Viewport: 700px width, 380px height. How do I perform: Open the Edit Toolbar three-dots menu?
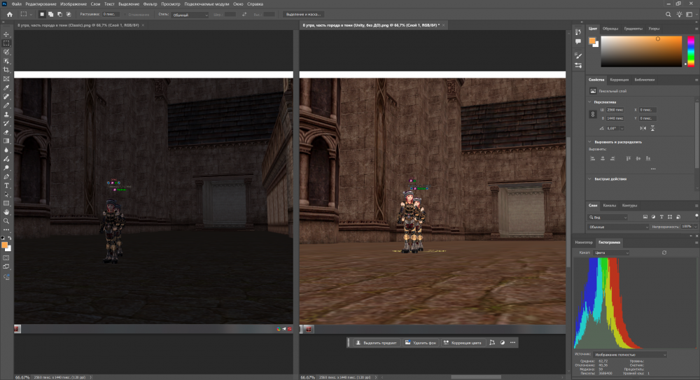6,230
